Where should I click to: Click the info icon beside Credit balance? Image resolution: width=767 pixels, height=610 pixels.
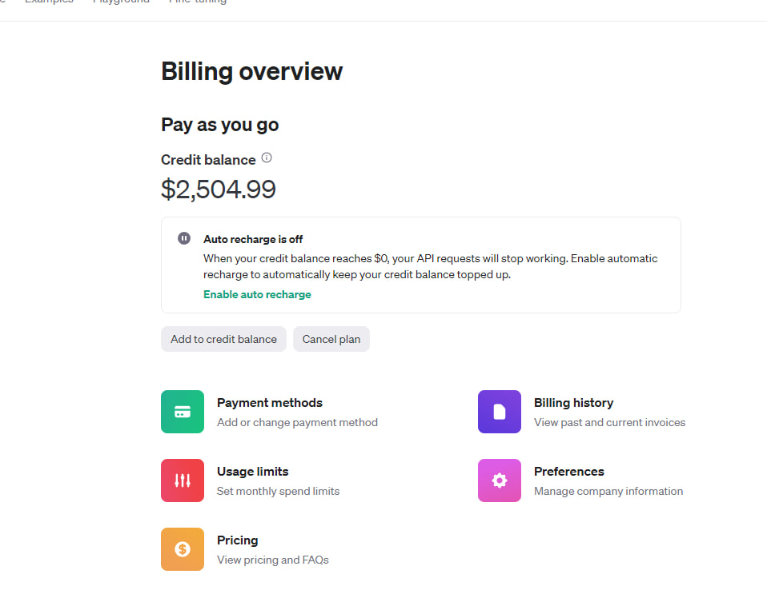tap(267, 157)
